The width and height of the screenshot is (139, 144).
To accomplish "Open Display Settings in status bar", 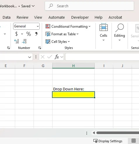I will [x=108, y=141].
